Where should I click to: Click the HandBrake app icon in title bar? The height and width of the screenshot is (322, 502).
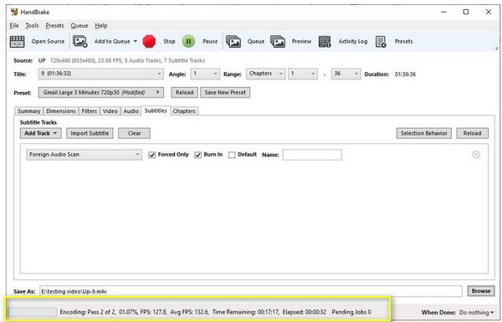(x=14, y=12)
